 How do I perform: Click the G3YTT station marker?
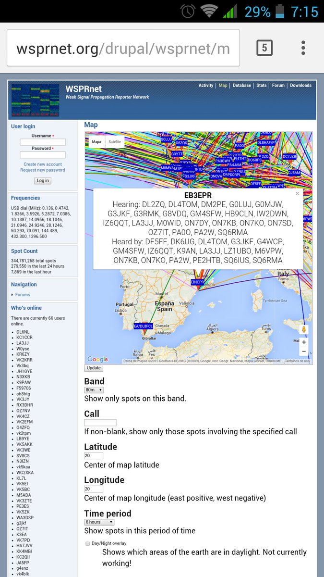pyautogui.click(x=177, y=154)
